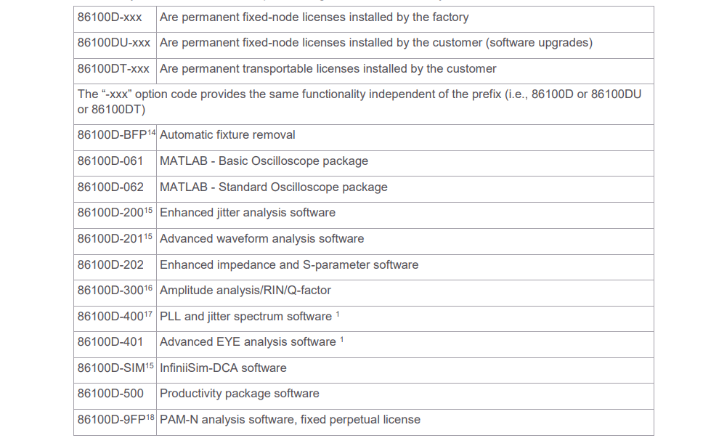This screenshot has width=703, height=446.
Task: Click footnote 1 after PLL and jitter spectrum software
Action: click(338, 314)
